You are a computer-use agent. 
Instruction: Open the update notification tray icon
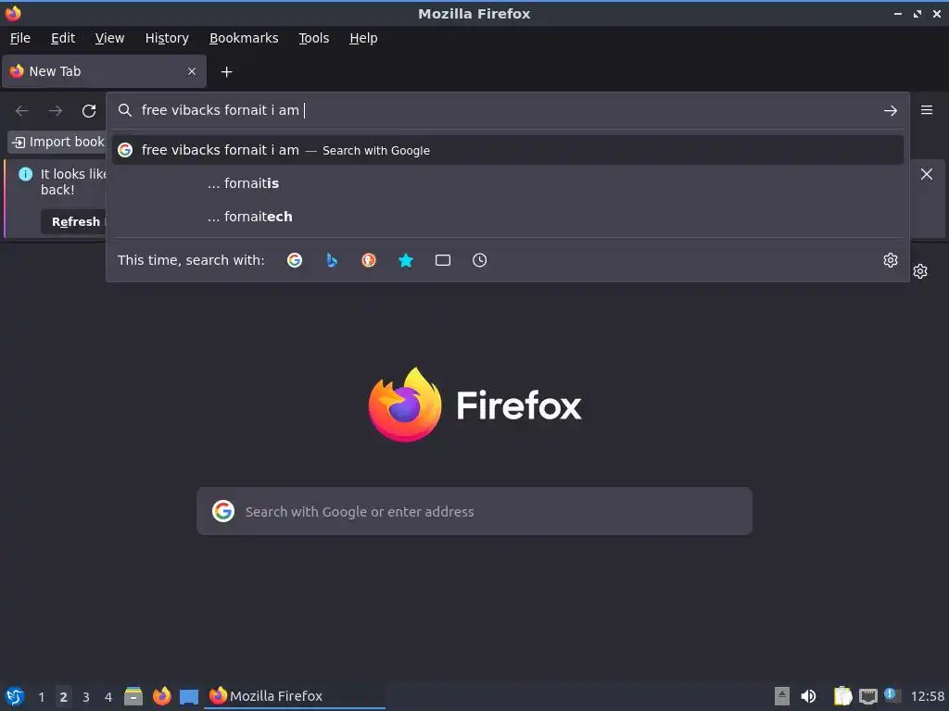click(892, 694)
